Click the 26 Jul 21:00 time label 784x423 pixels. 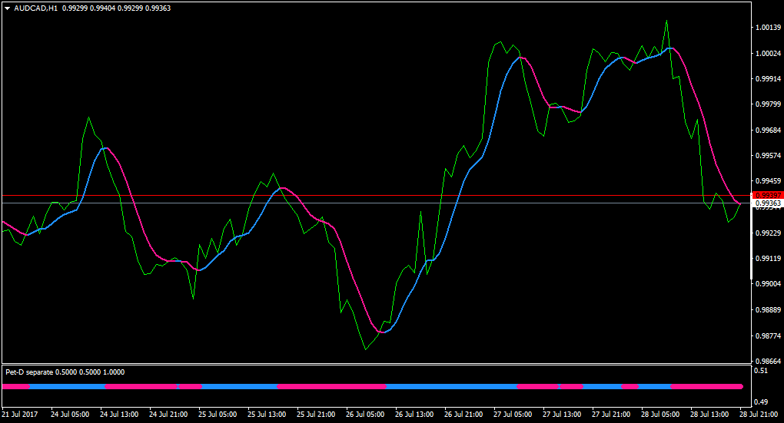click(x=463, y=415)
